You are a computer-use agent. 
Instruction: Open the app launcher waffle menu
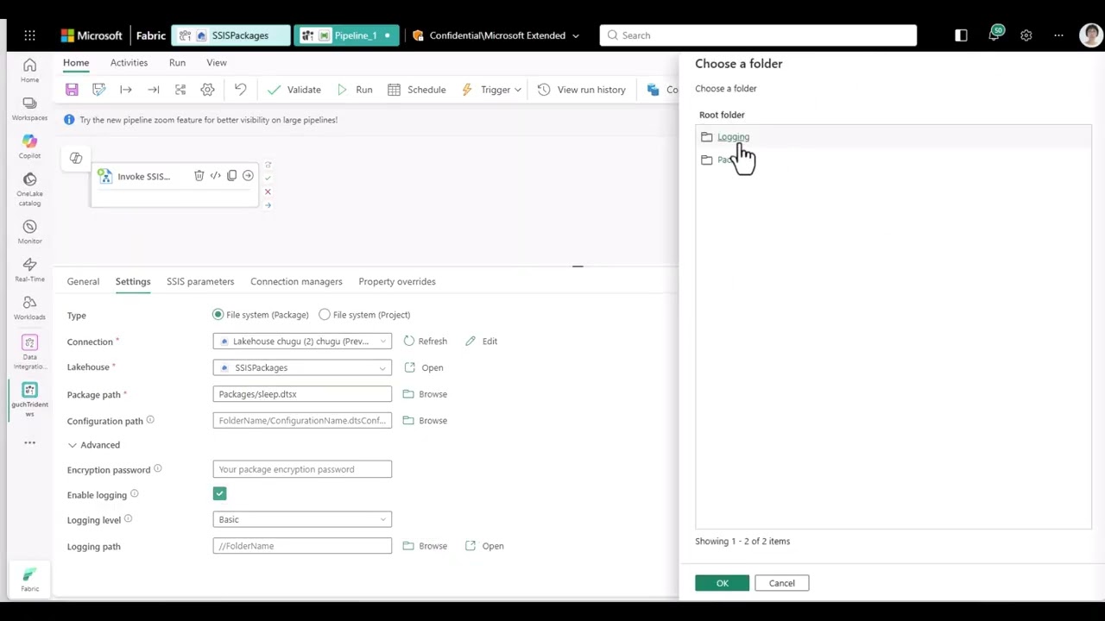pos(30,35)
